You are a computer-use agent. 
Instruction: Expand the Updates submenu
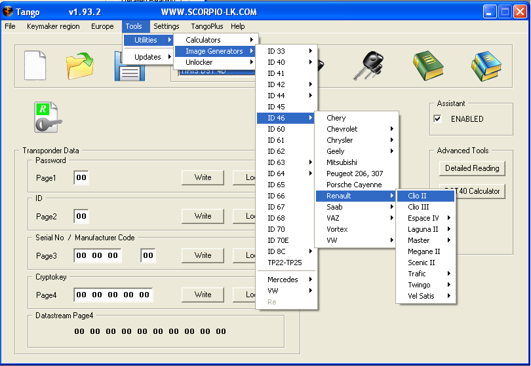pos(148,57)
